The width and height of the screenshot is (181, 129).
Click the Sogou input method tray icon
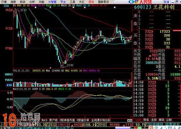[x=151, y=127]
